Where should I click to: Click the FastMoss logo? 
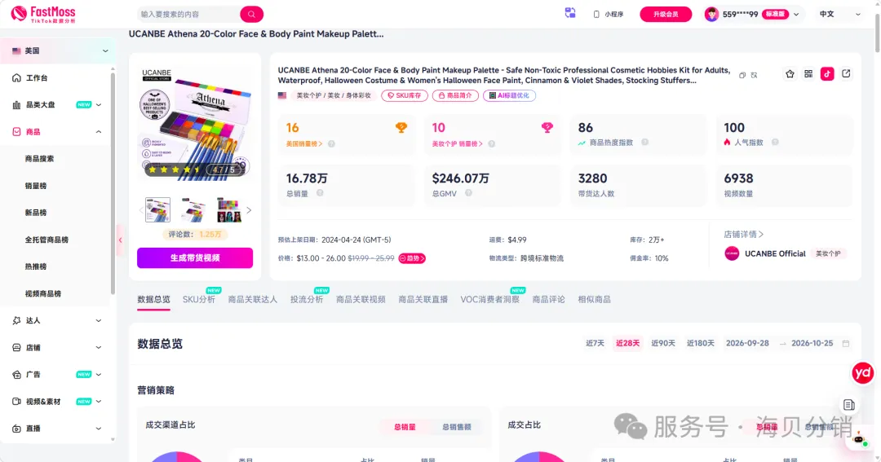pos(43,14)
